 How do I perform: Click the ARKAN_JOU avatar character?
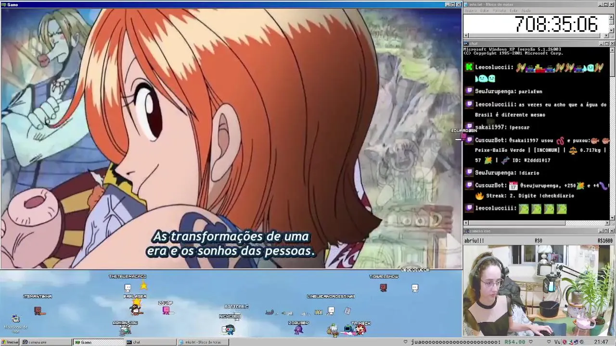tap(125, 330)
